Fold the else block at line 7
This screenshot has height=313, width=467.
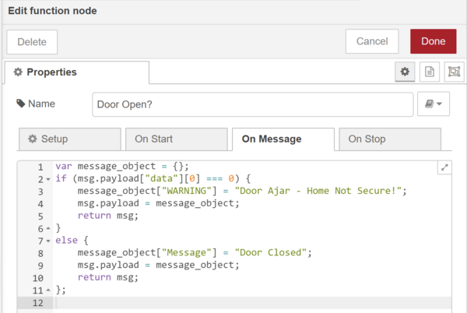click(x=48, y=241)
